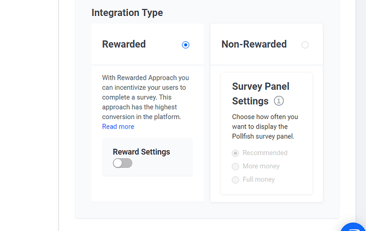Screen dimensions: 366x231
Task: Click the More money label text
Action: (x=261, y=166)
